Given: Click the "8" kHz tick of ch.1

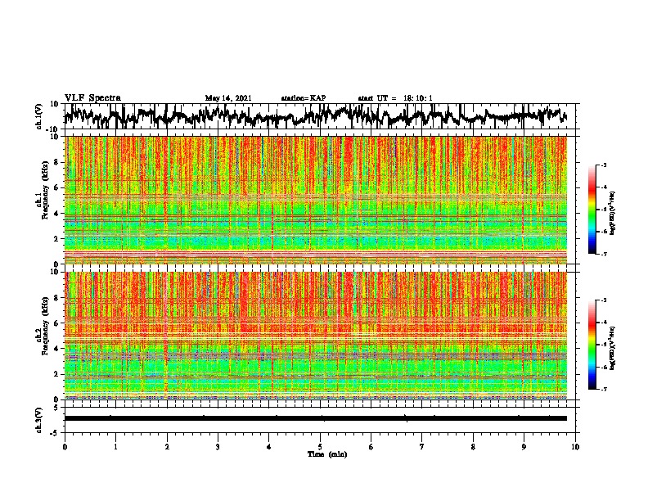Looking at the screenshot, I should (56, 162).
